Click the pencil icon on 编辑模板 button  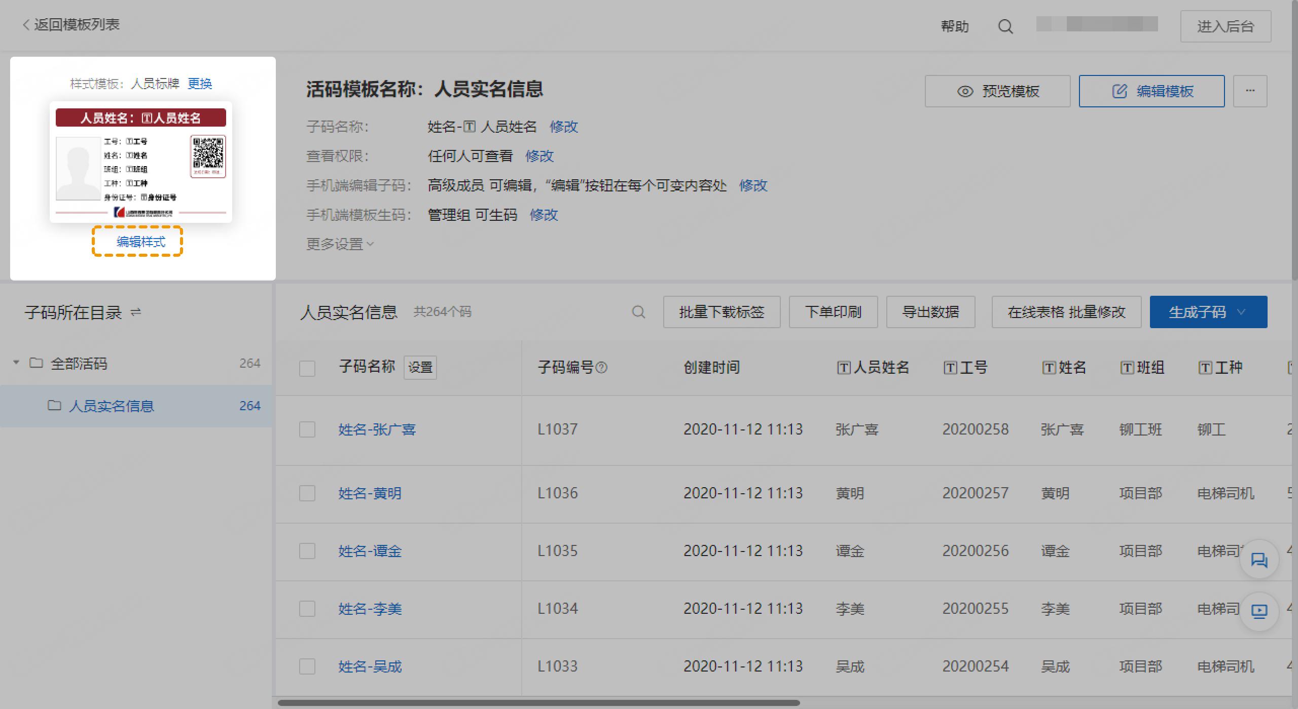1119,91
